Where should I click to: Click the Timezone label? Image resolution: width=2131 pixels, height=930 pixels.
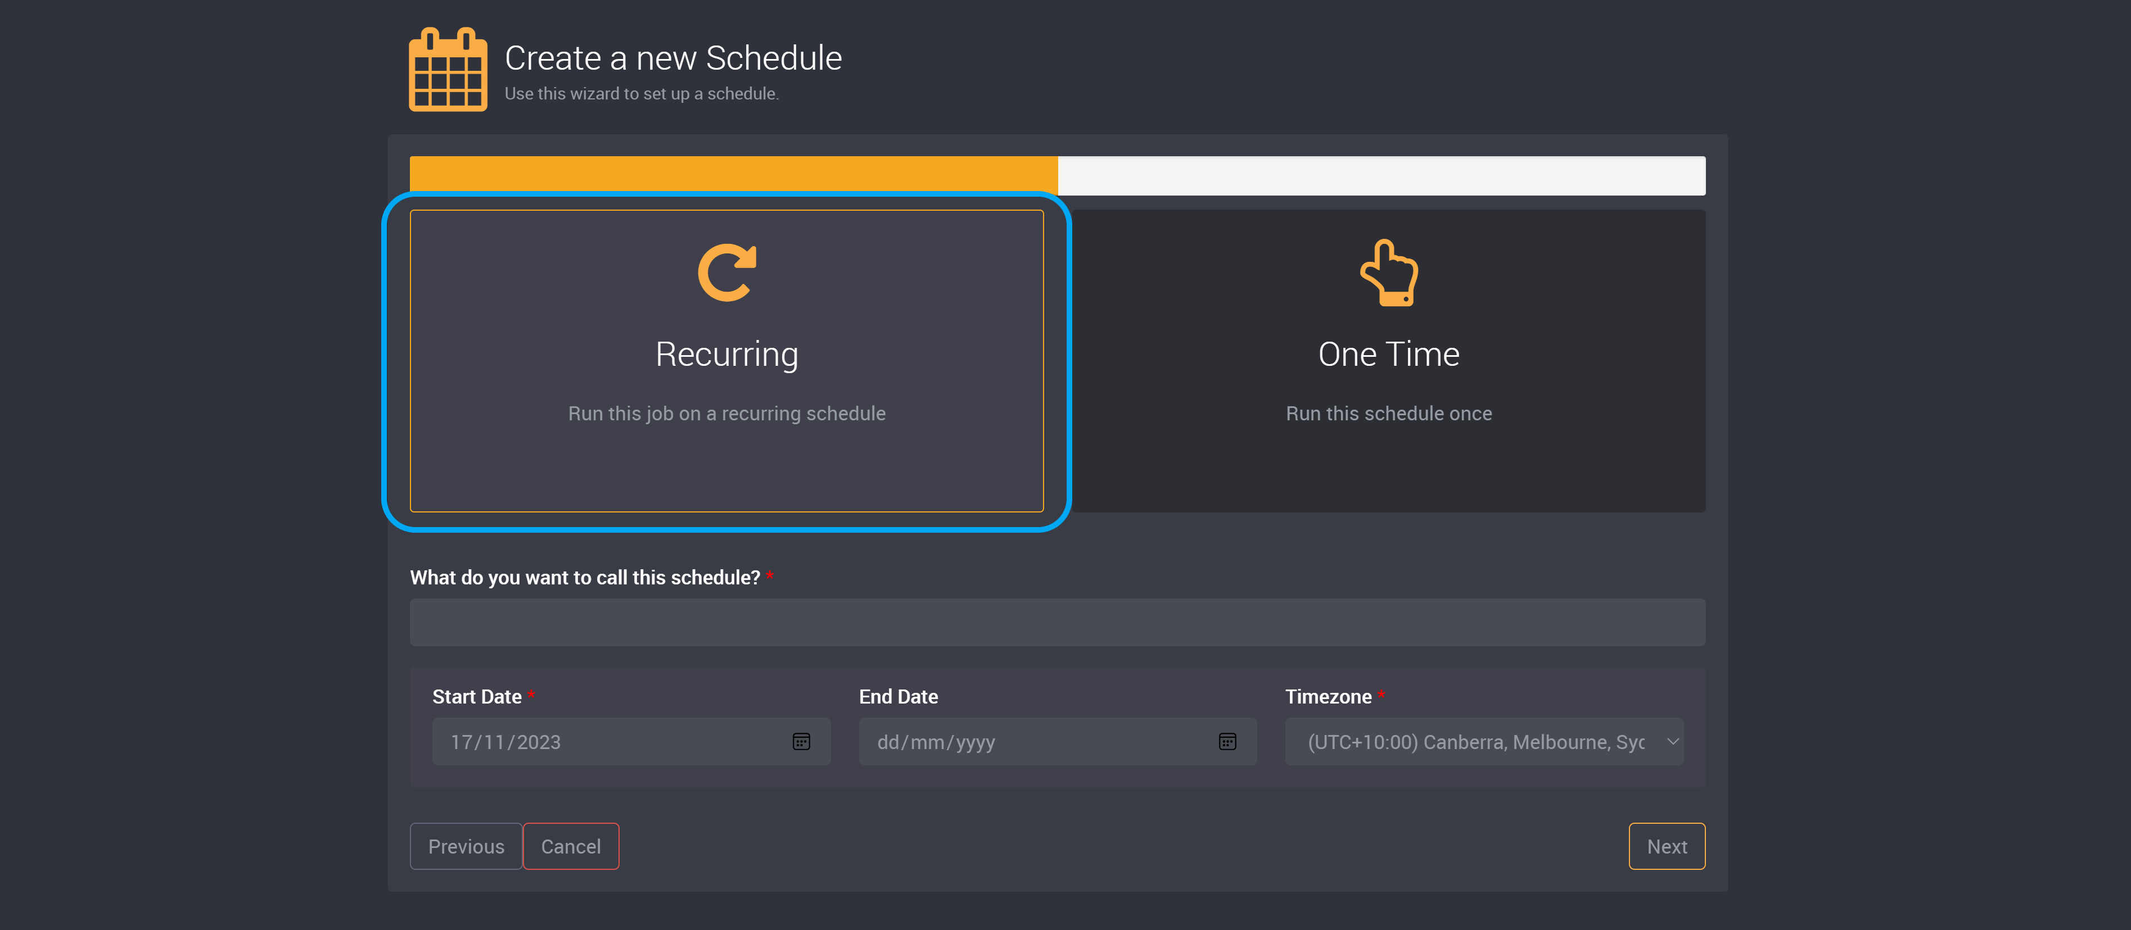coord(1329,697)
